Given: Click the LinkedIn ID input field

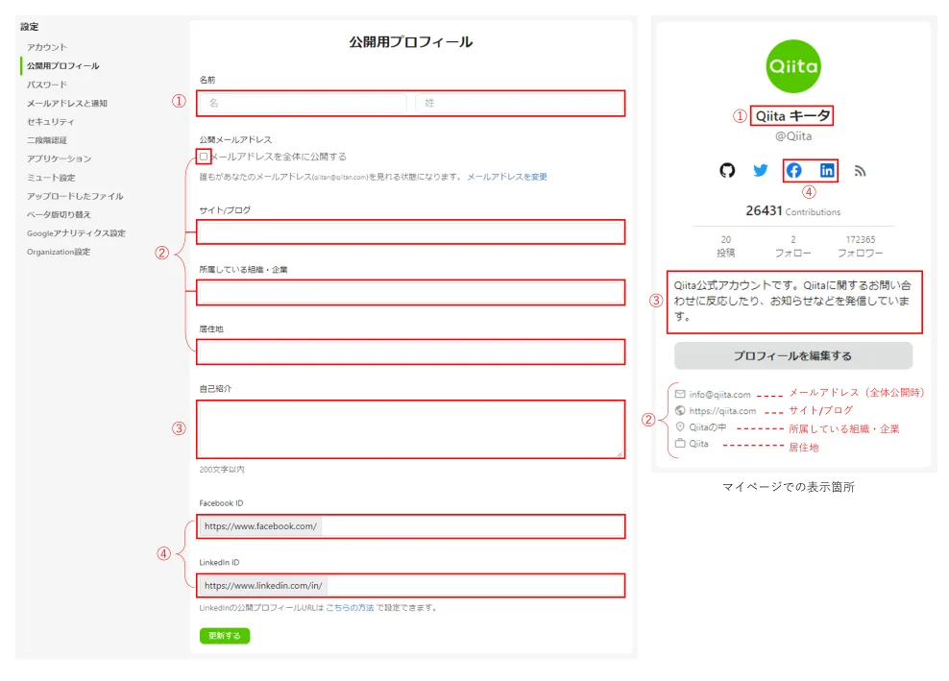Looking at the screenshot, I should pyautogui.click(x=410, y=586).
